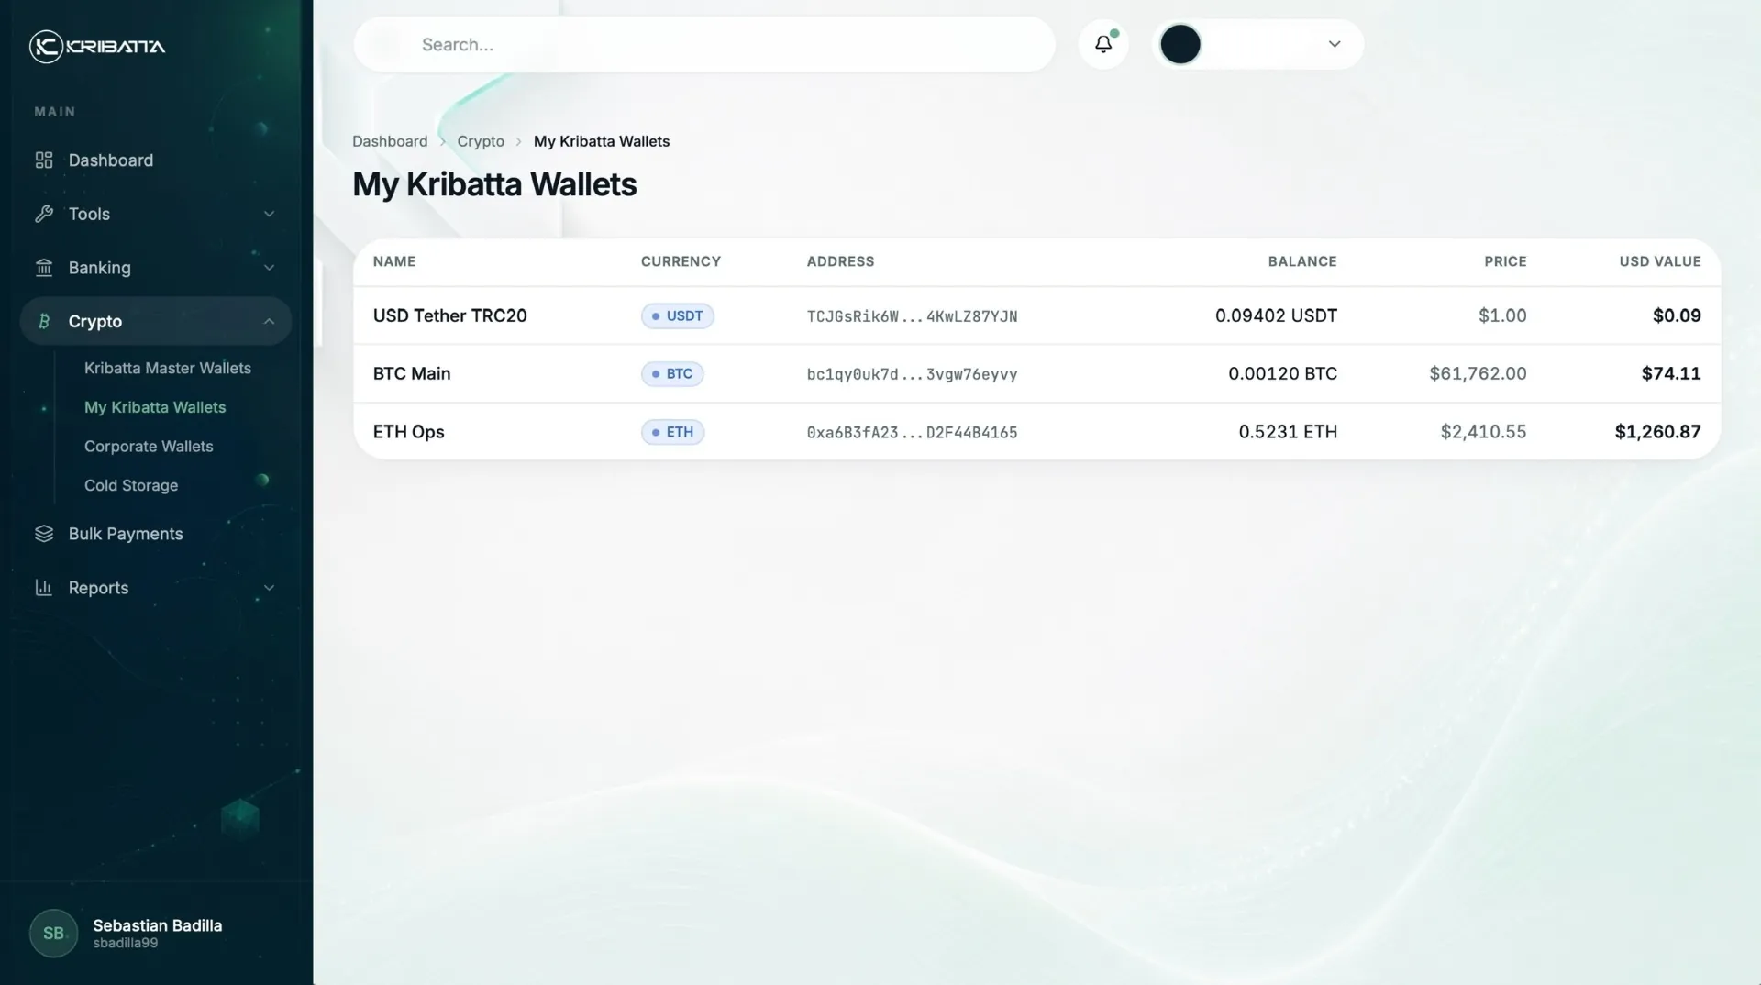This screenshot has width=1761, height=985.
Task: Click the BTC currency badge
Action: click(672, 374)
